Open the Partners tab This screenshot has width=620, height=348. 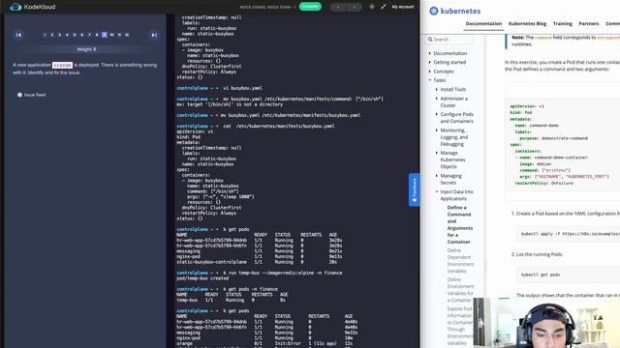tap(589, 23)
